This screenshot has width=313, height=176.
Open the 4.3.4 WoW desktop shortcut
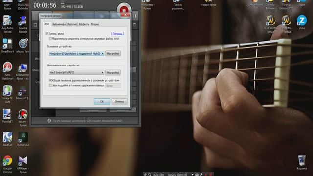coord(271,24)
